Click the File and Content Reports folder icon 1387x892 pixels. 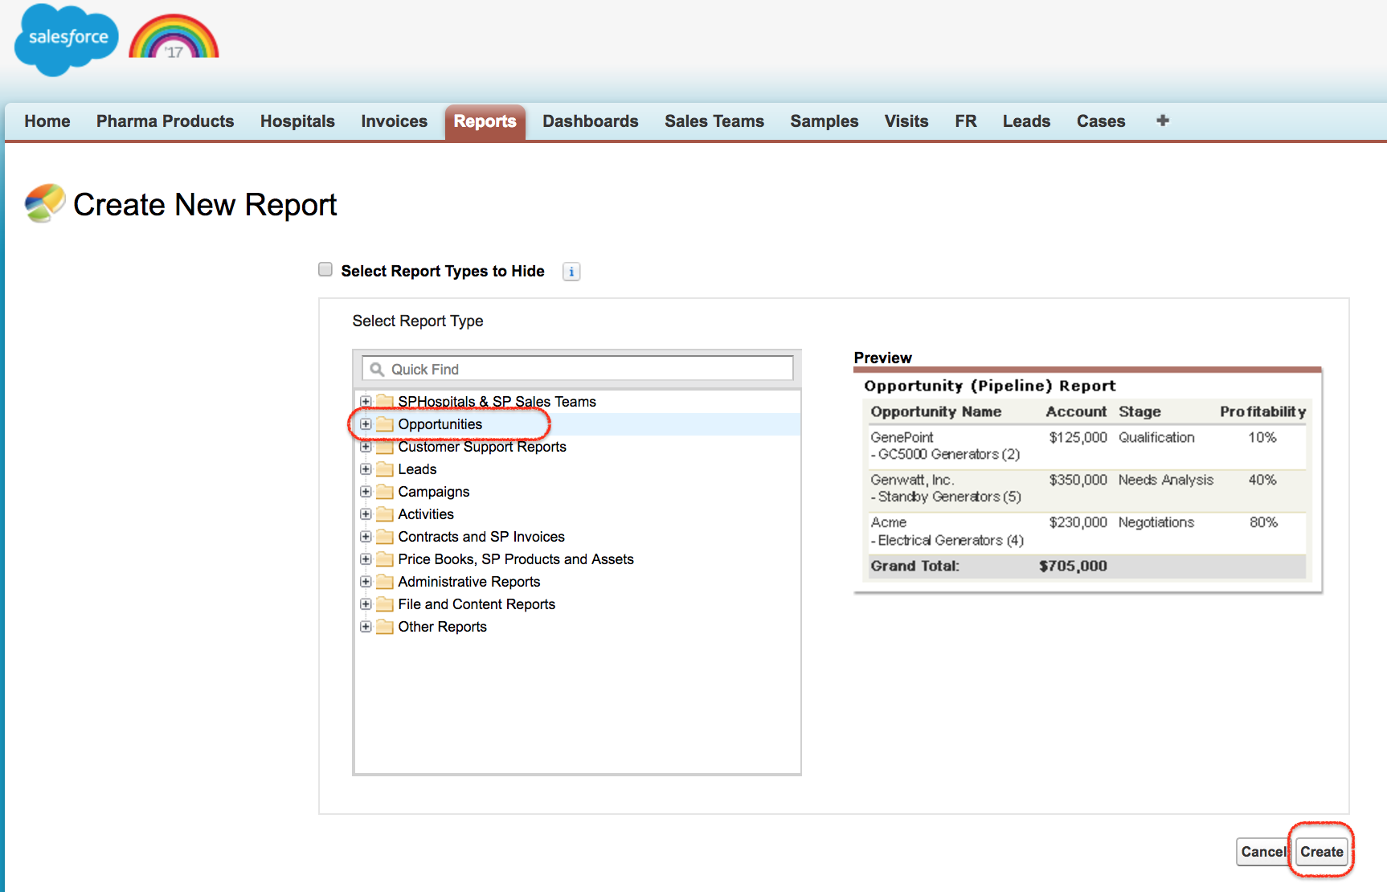point(385,604)
